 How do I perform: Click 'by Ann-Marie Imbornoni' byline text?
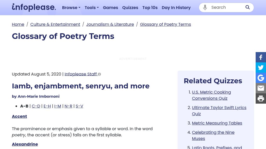point(36,96)
